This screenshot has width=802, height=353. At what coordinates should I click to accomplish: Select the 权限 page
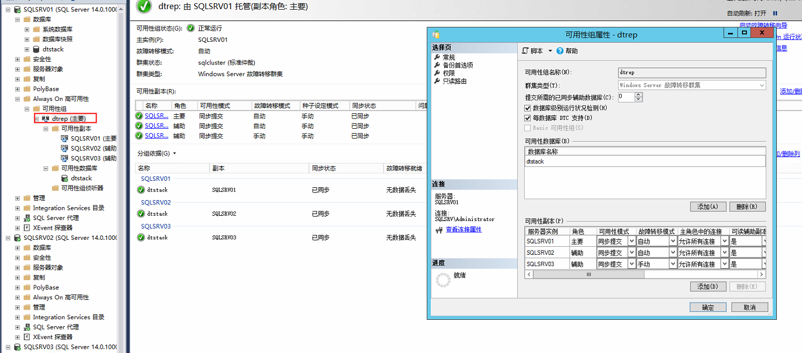coord(448,73)
